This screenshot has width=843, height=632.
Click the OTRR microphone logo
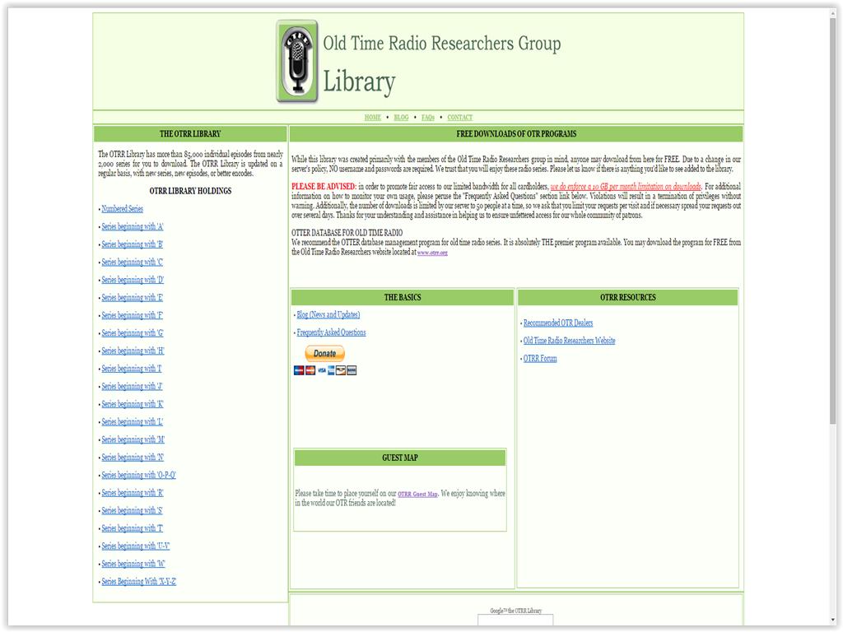(297, 61)
